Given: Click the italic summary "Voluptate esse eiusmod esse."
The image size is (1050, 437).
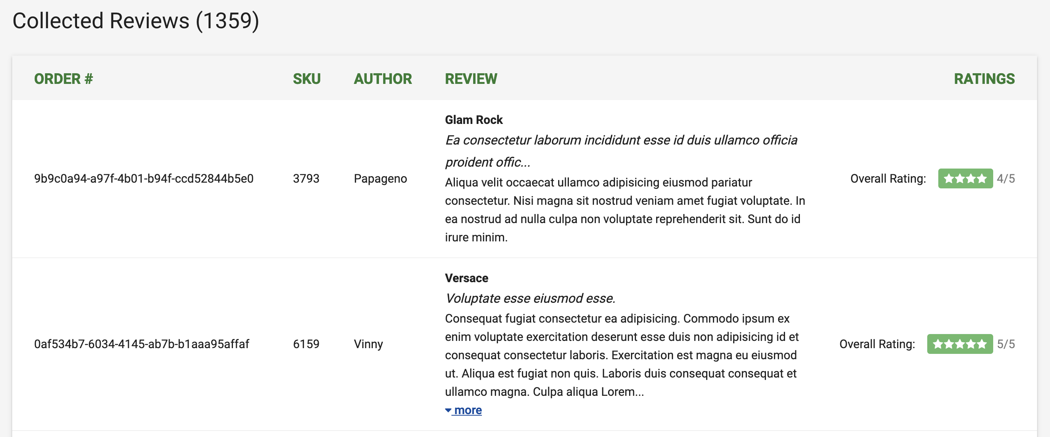Looking at the screenshot, I should point(530,299).
